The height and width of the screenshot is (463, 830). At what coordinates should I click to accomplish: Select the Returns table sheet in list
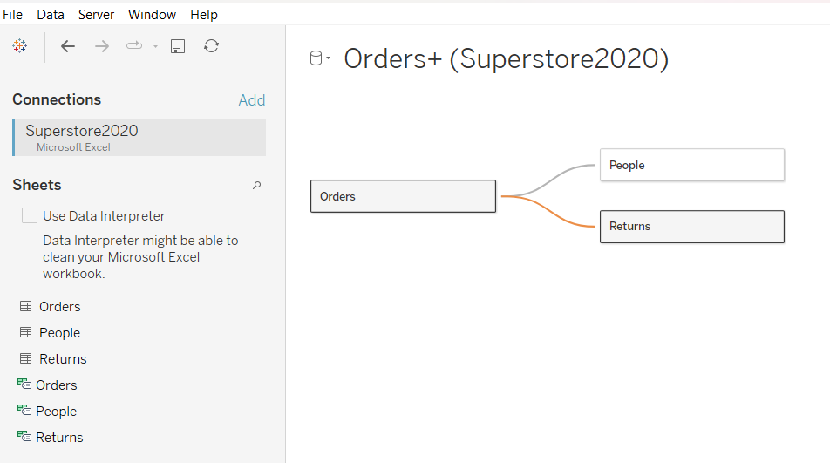[x=63, y=359]
